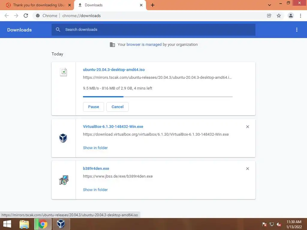Screen dimensions: 307x230
Task: Click the muted volume tray icon
Action: (279, 224)
